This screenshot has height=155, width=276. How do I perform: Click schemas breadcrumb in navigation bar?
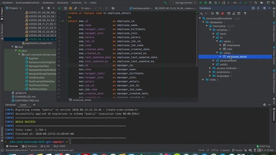pyautogui.click(x=76, y=3)
